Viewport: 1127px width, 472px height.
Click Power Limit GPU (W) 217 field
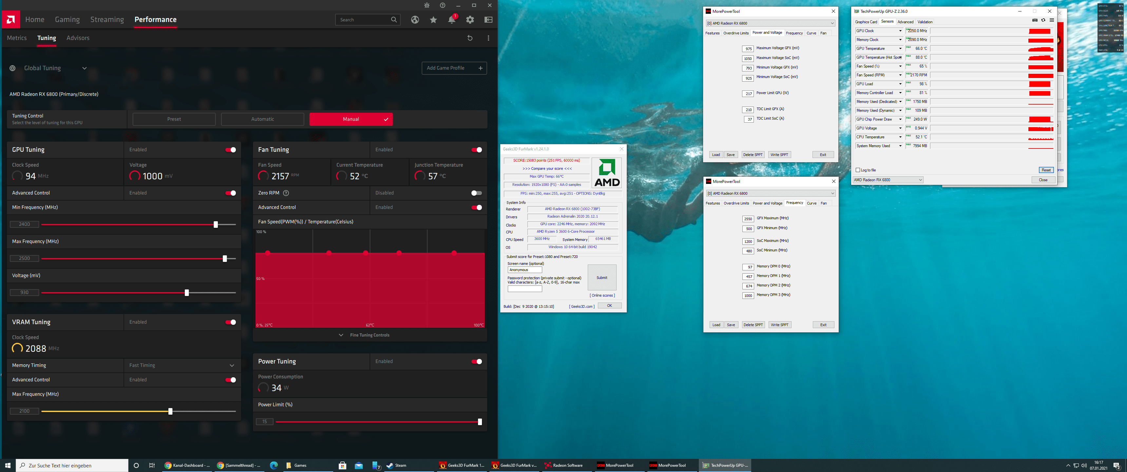point(748,94)
